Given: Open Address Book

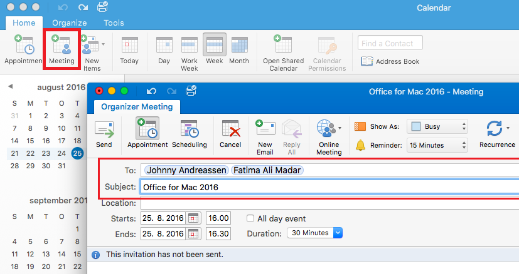Looking at the screenshot, I should click(x=390, y=61).
